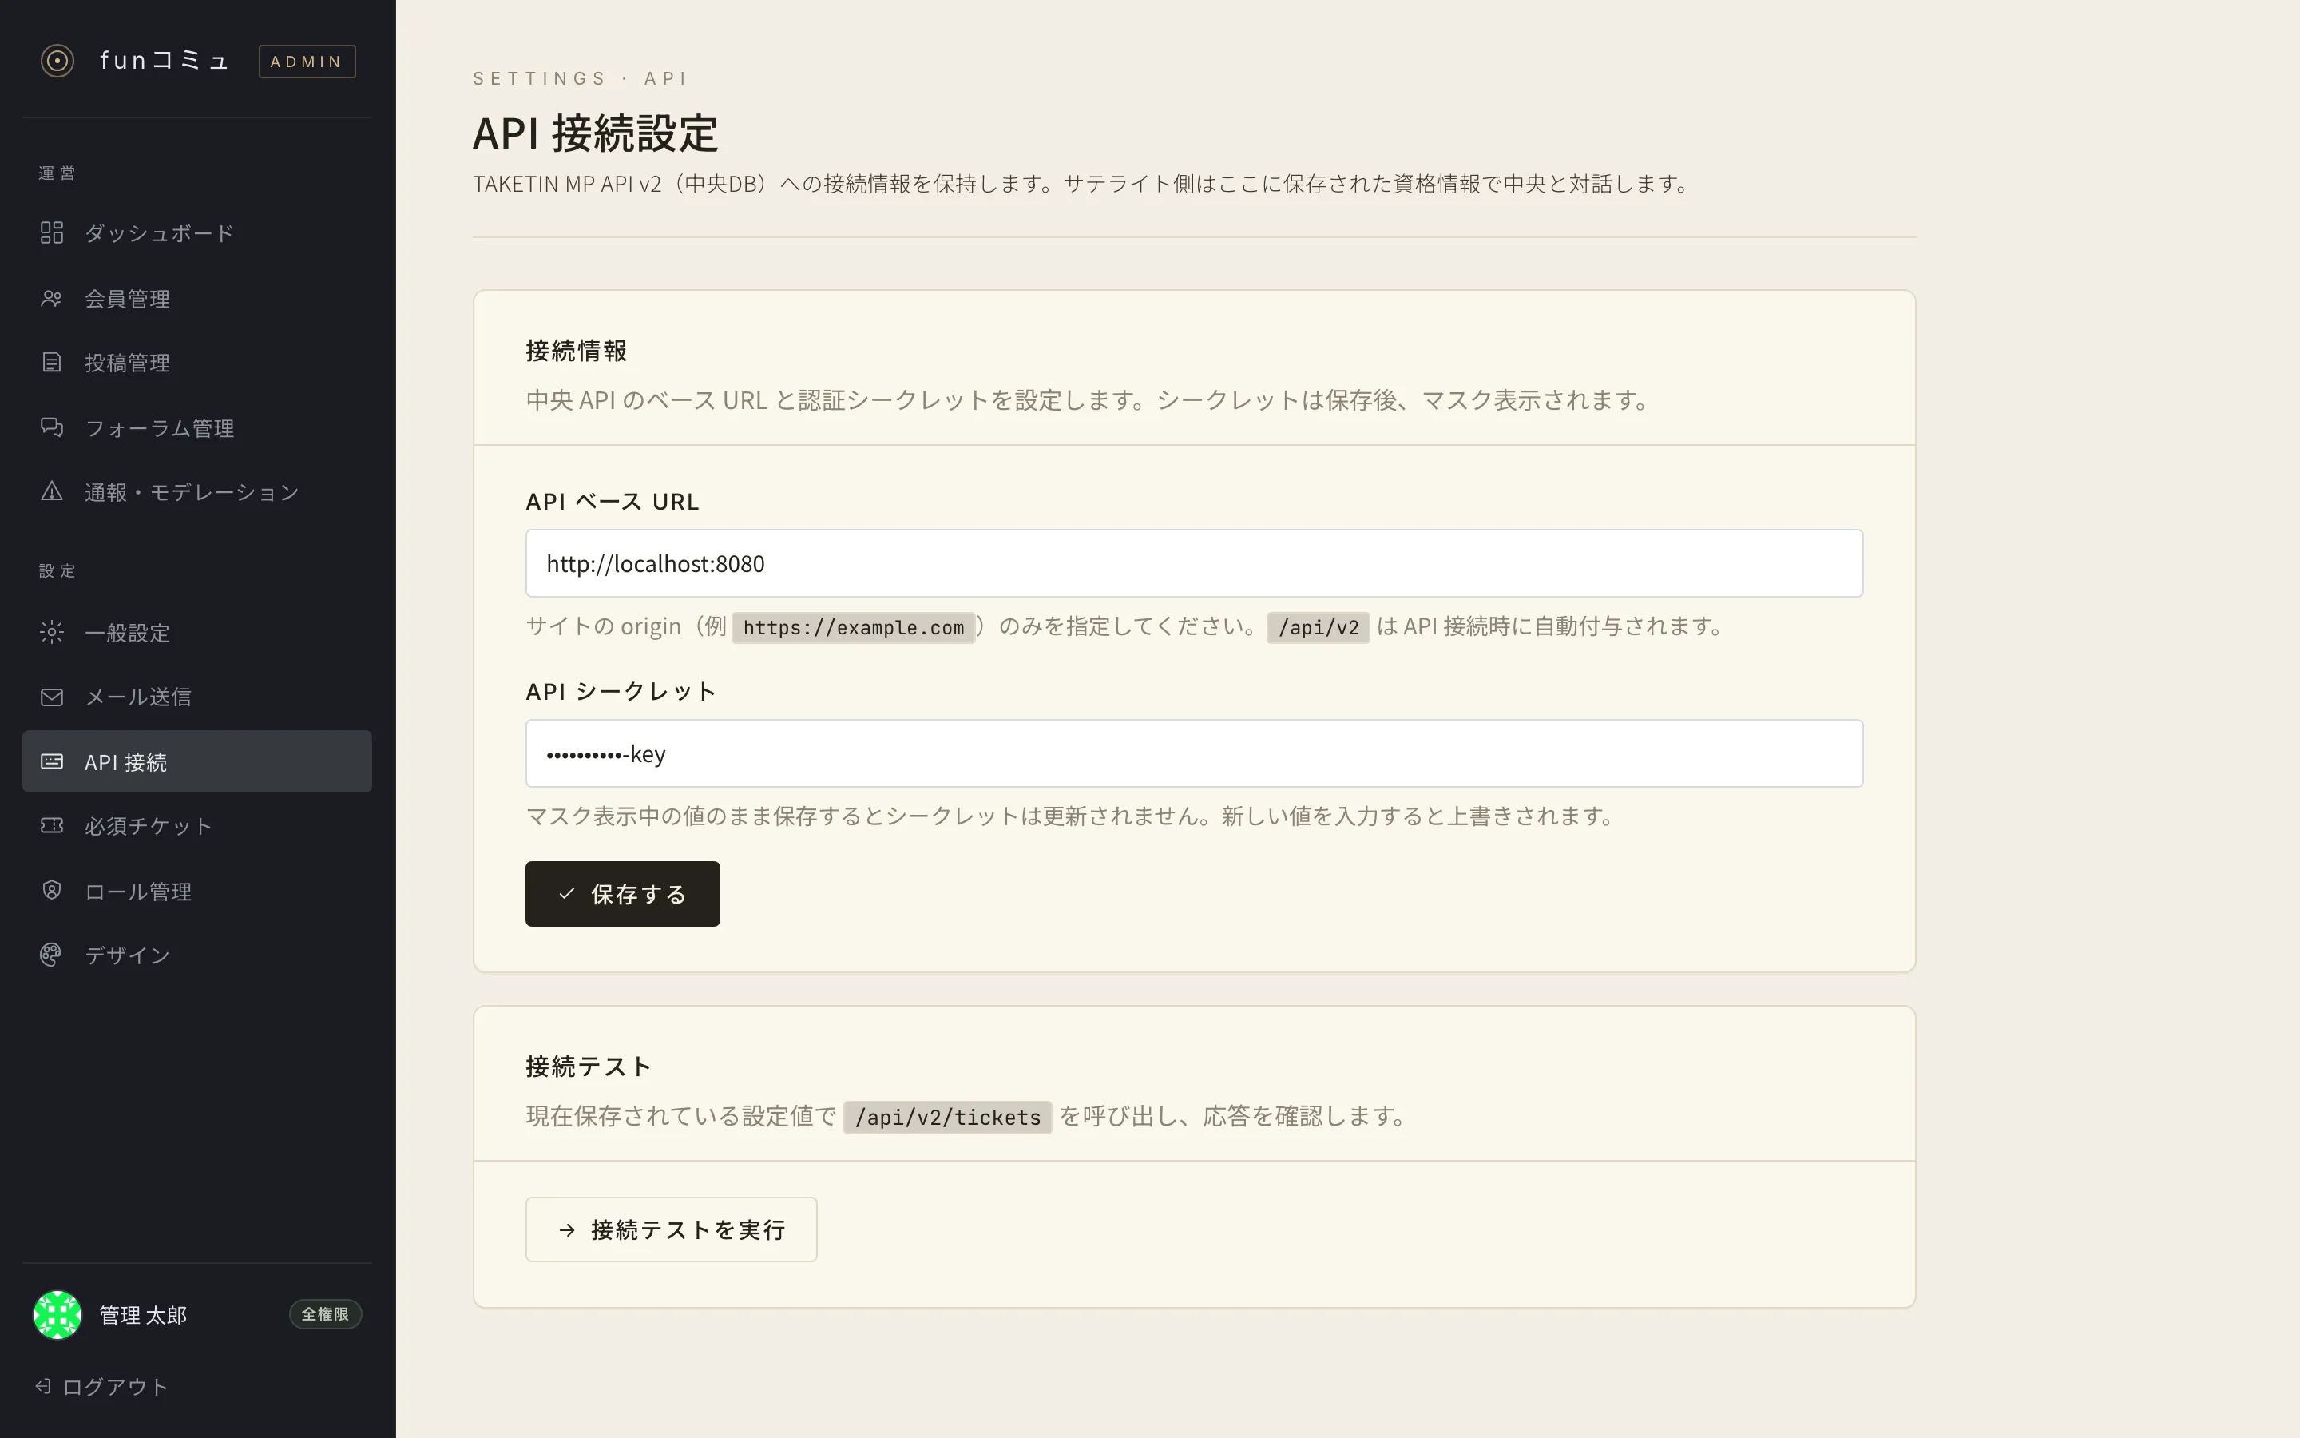
Task: Click the logout arrow icon
Action: 43,1387
